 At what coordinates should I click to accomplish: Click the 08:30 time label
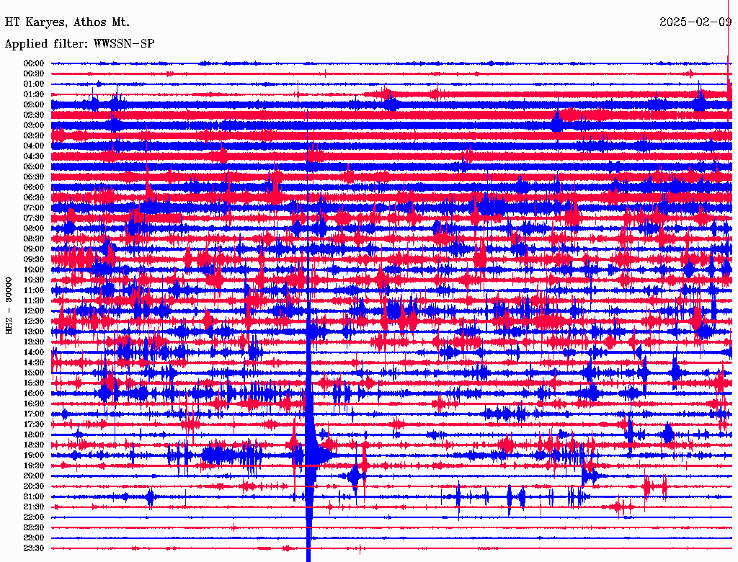point(34,238)
